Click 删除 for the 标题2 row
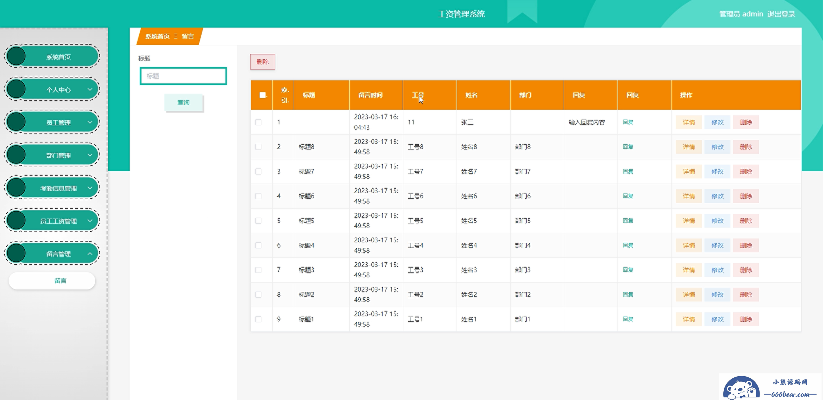The image size is (823, 400). pyautogui.click(x=746, y=294)
